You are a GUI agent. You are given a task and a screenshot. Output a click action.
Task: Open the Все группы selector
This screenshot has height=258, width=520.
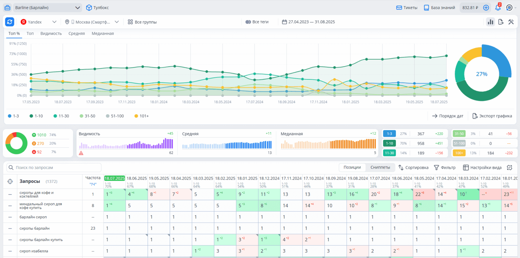pos(142,22)
